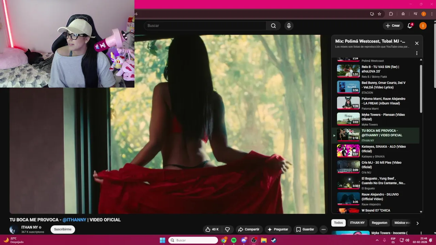Open Spotify from the taskbar
The width and height of the screenshot is (436, 245).
[234, 240]
